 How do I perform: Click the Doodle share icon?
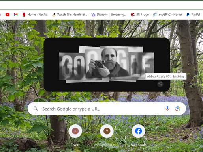point(160,84)
